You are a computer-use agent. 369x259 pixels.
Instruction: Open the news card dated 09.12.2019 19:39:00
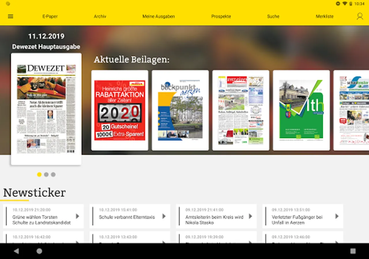(216, 237)
